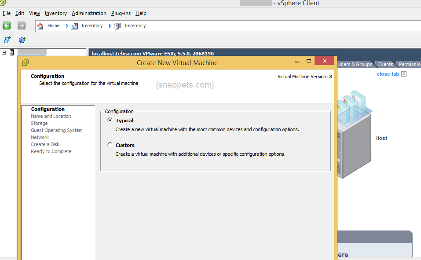
Task: Select the Custom configuration radio button
Action: [x=110, y=145]
